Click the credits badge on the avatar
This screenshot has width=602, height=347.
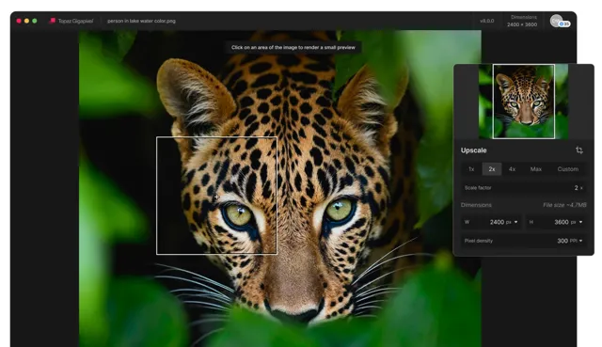[564, 24]
